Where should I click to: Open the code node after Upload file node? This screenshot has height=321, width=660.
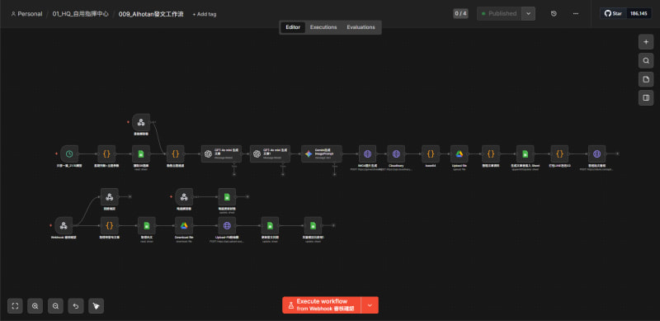pyautogui.click(x=491, y=154)
